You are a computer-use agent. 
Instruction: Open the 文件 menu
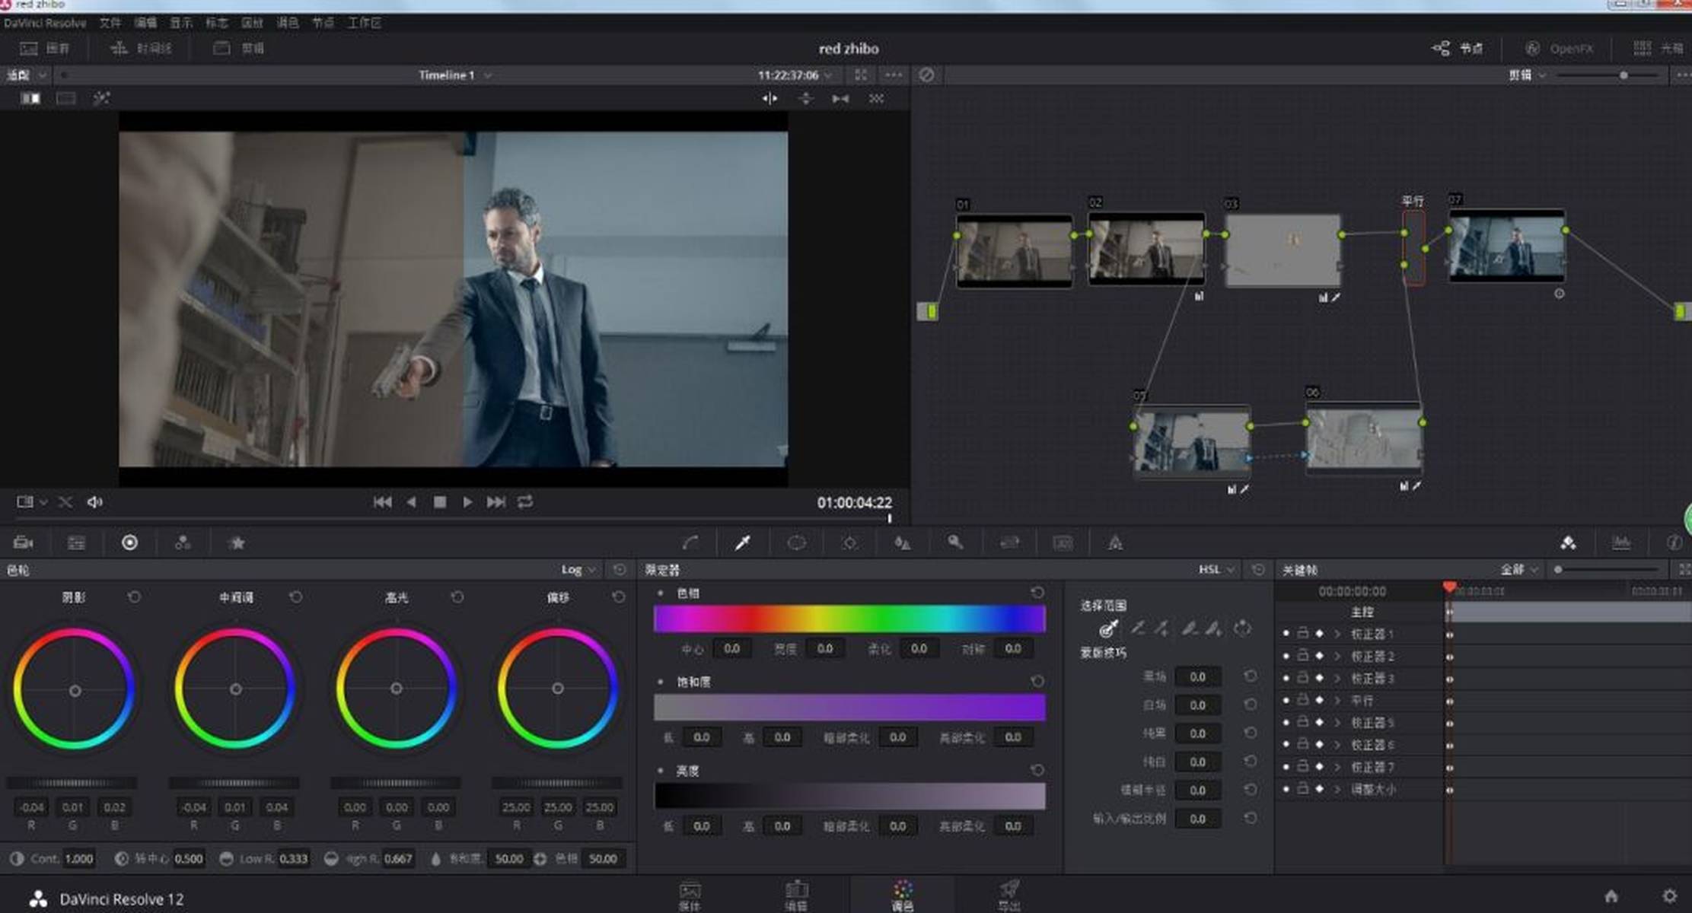pyautogui.click(x=110, y=23)
